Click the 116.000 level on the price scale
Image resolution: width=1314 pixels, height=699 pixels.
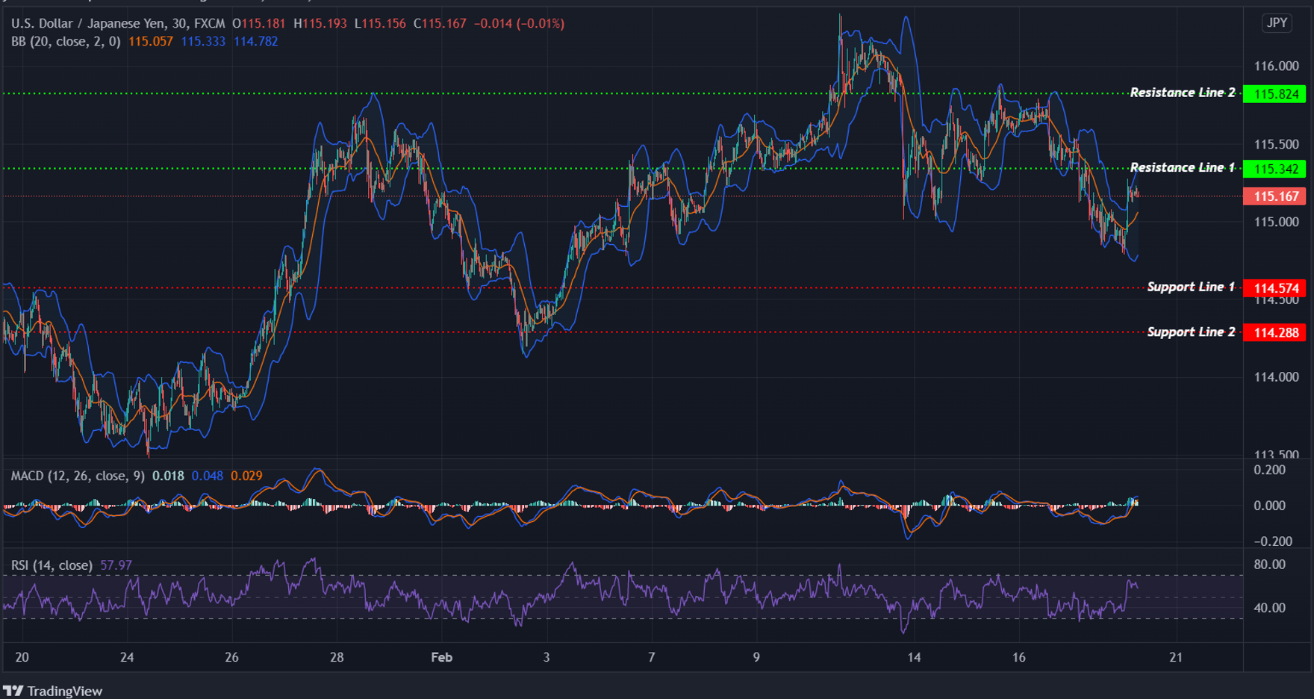point(1276,66)
